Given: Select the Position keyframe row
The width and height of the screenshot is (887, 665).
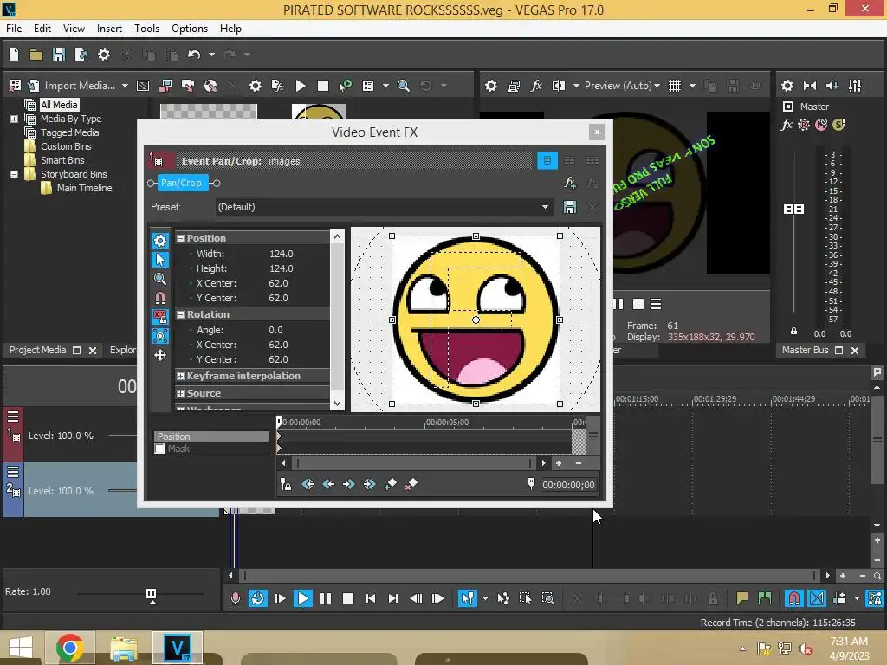Looking at the screenshot, I should pos(211,436).
